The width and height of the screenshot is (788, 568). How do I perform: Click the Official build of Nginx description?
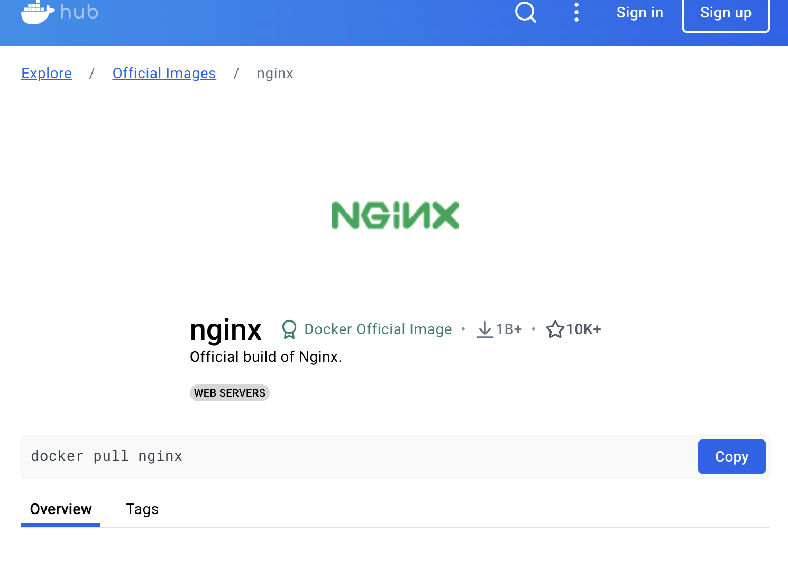[x=266, y=357]
